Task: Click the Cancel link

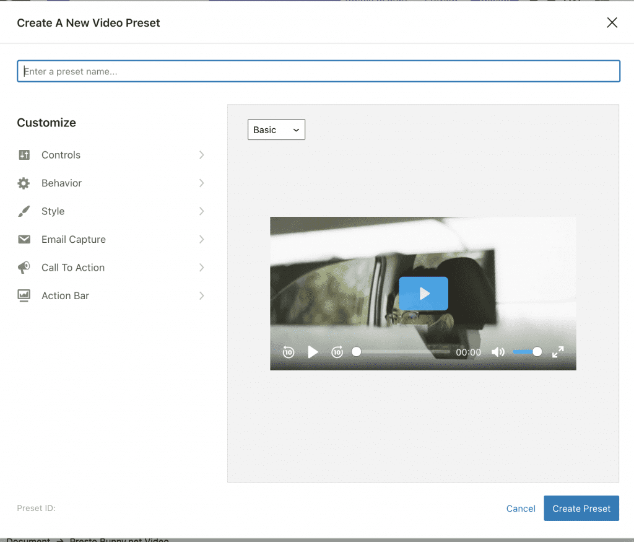Action: click(x=520, y=509)
